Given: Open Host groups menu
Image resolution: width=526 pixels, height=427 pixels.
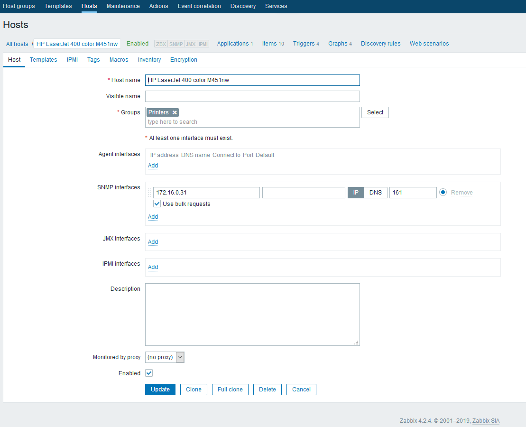Looking at the screenshot, I should click(x=19, y=6).
